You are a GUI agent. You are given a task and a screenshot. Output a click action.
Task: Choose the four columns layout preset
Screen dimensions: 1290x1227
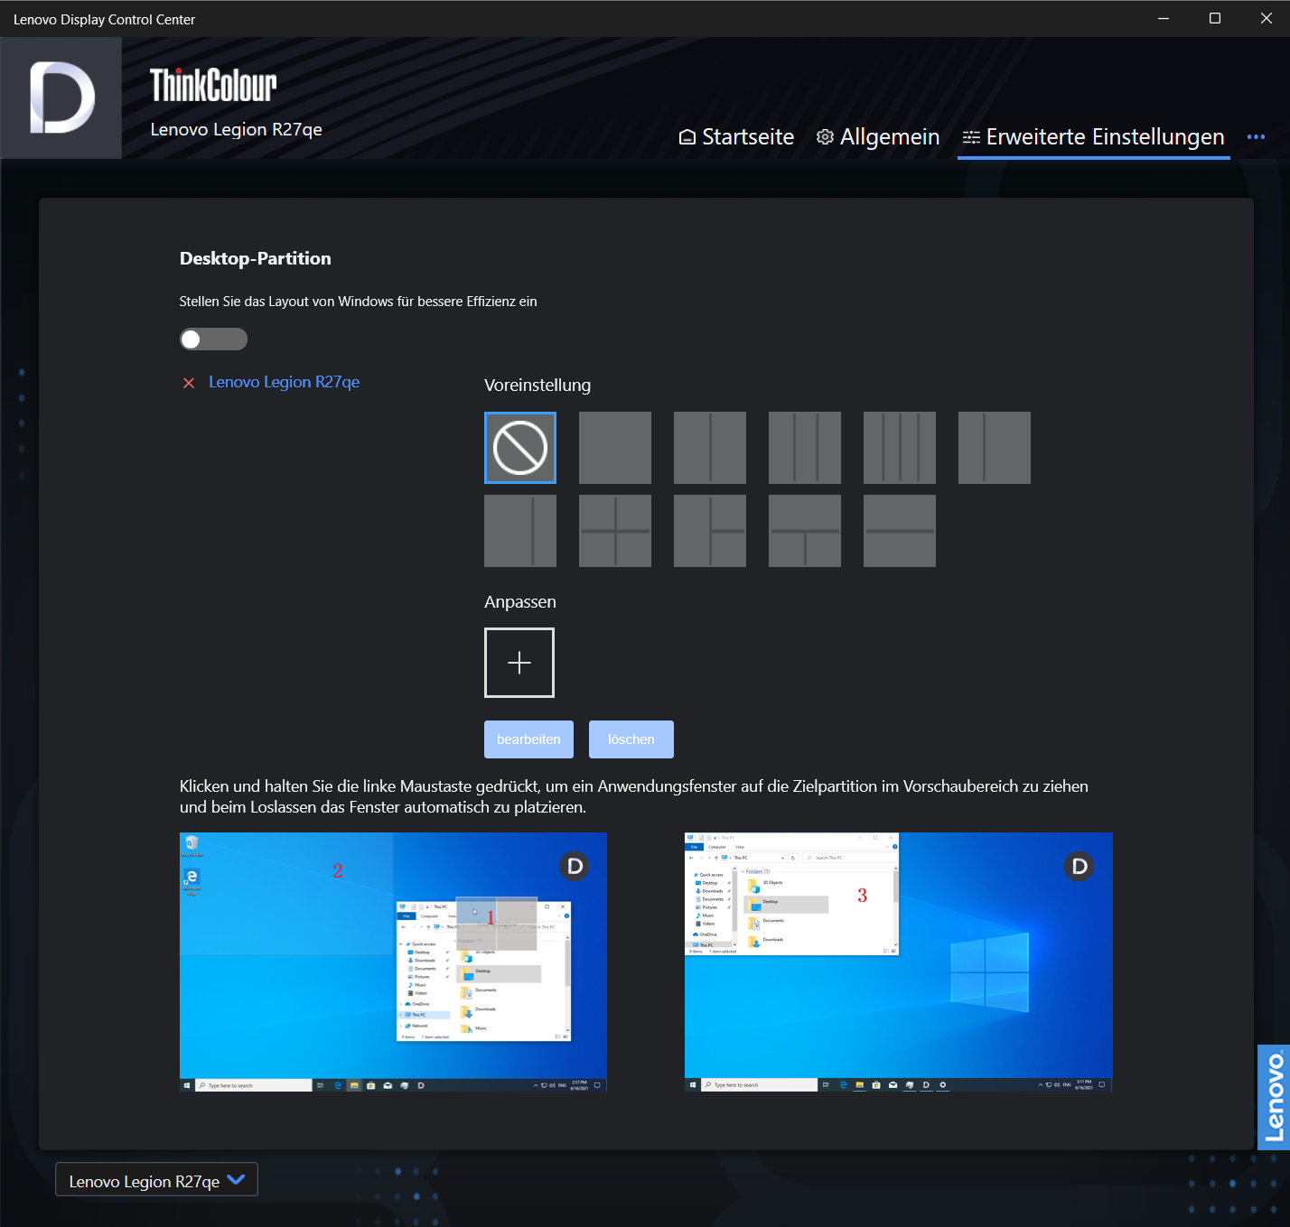[900, 448]
